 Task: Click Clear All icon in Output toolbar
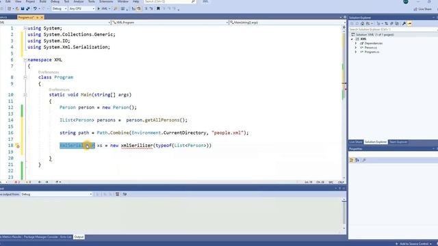coord(117,194)
